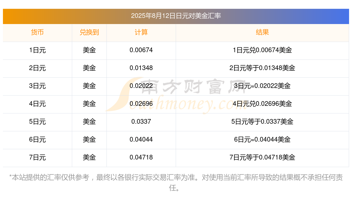Viewport: 352px width, 197px height.
Task: Click '美金' in the 5日元 row
Action: (89, 122)
